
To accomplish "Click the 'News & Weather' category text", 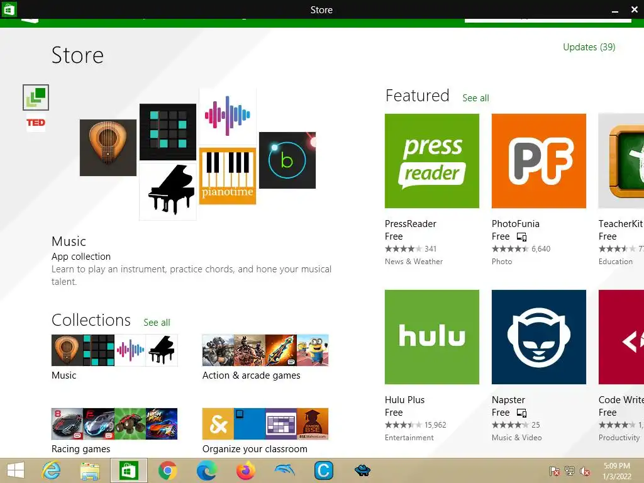I will tap(414, 262).
